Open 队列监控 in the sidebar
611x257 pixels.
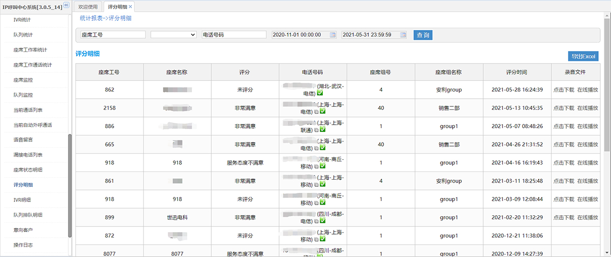click(x=23, y=95)
